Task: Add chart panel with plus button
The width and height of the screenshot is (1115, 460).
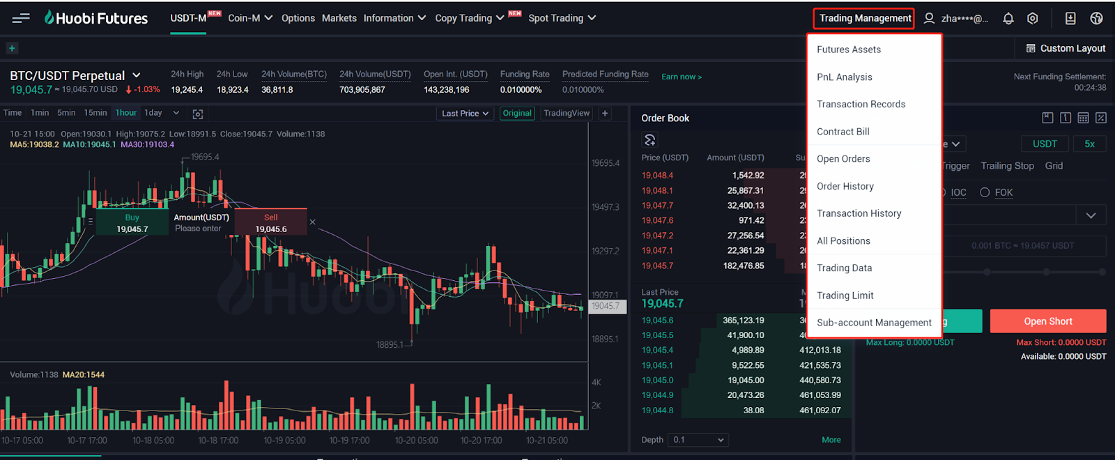Action: (605, 113)
